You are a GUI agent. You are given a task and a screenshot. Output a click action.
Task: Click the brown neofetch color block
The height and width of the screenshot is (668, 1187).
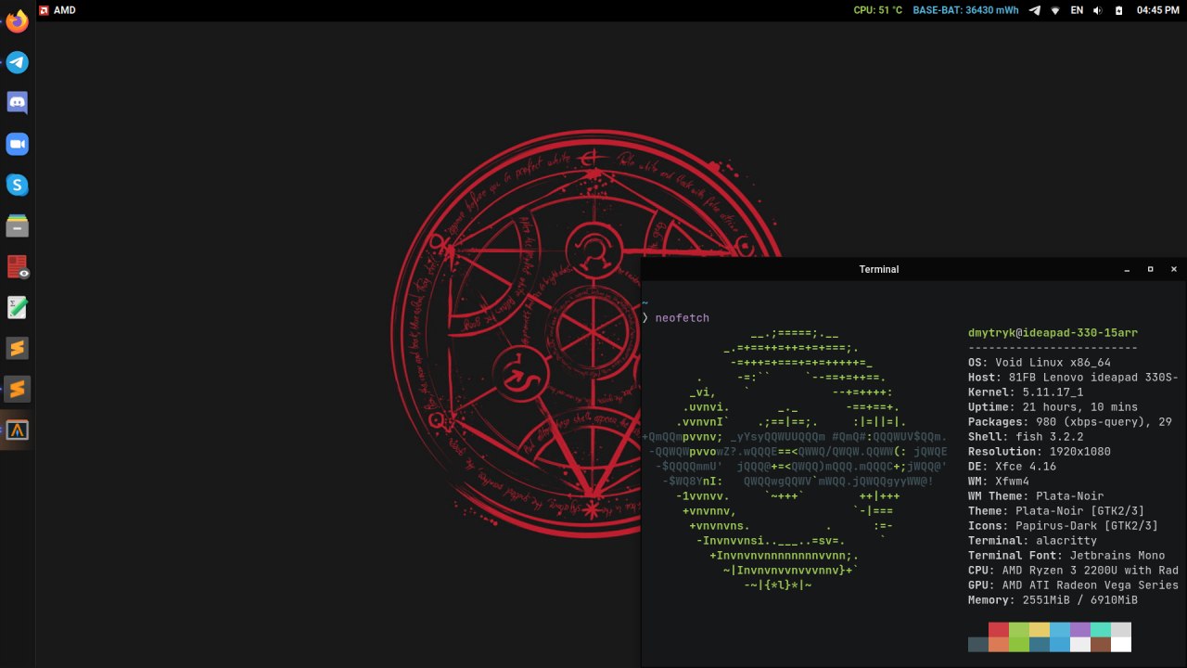click(x=1101, y=645)
